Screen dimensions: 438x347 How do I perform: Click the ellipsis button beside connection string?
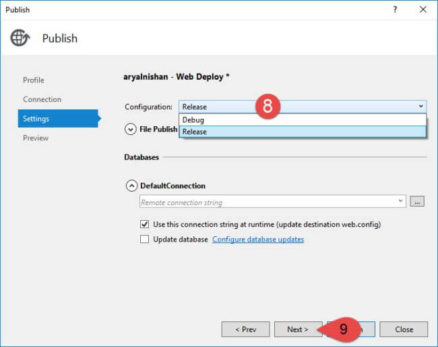417,202
